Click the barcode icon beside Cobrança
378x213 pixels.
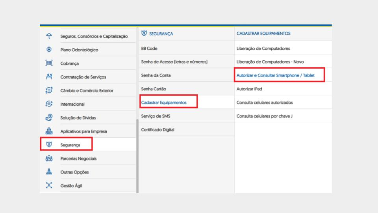click(49, 63)
